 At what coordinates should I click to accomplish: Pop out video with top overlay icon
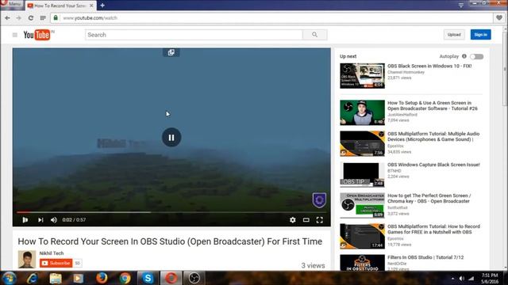tap(171, 52)
